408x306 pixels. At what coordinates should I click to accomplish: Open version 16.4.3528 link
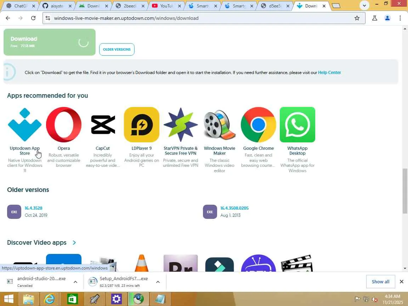33,208
